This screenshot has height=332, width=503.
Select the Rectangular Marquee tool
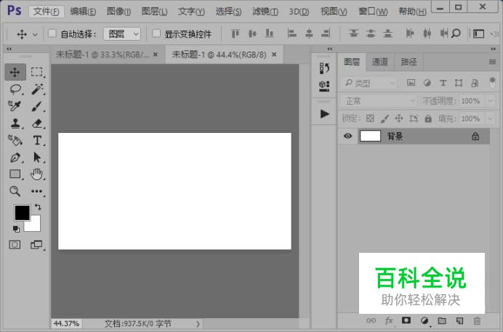click(36, 72)
